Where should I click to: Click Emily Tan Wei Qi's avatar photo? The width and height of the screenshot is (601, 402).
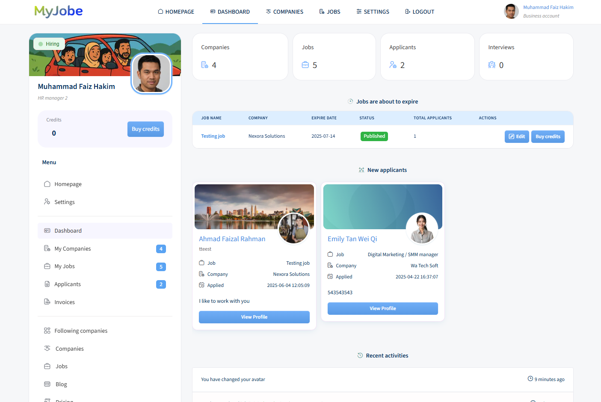point(422,229)
